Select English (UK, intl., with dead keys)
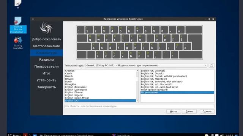This screenshot has height=136, width=243. (177, 87)
